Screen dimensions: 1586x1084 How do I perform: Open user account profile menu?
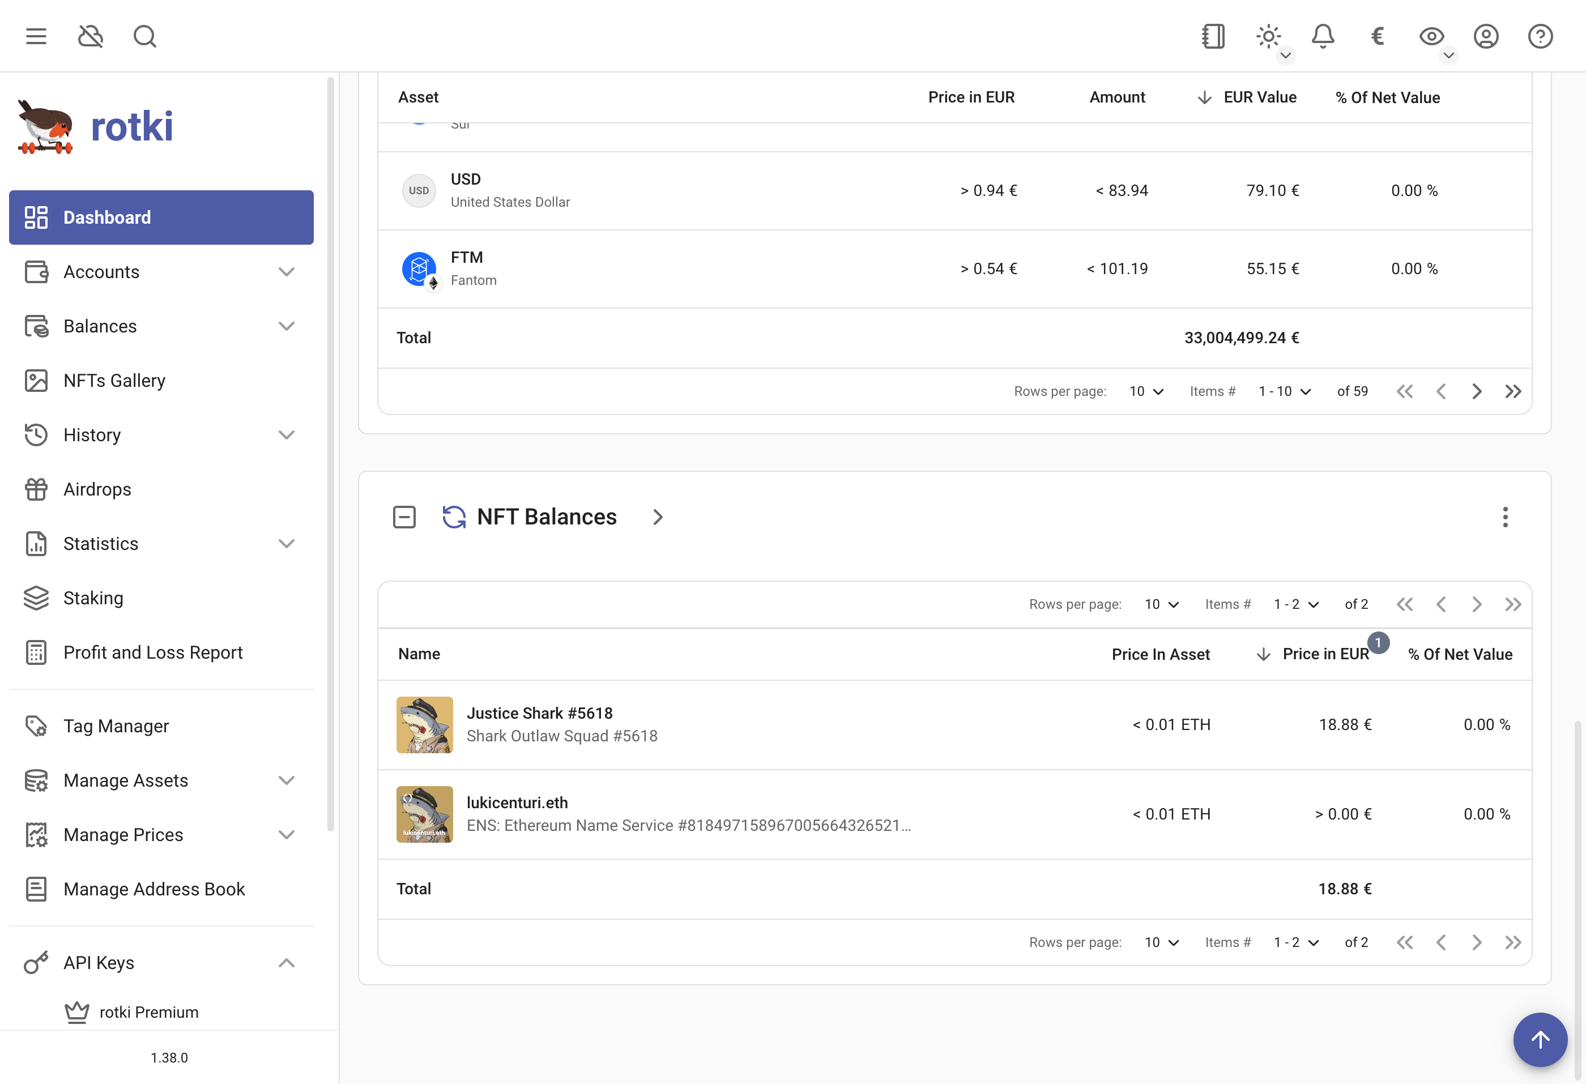click(1486, 36)
